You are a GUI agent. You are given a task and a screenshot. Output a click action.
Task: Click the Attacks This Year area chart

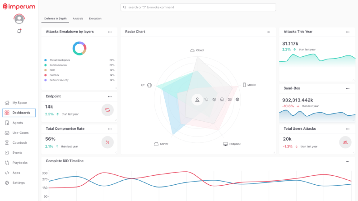click(317, 60)
